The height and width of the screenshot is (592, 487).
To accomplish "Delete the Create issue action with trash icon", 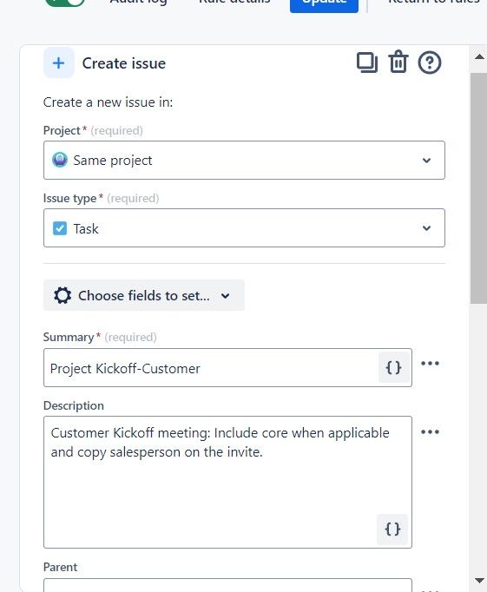I will (x=398, y=62).
